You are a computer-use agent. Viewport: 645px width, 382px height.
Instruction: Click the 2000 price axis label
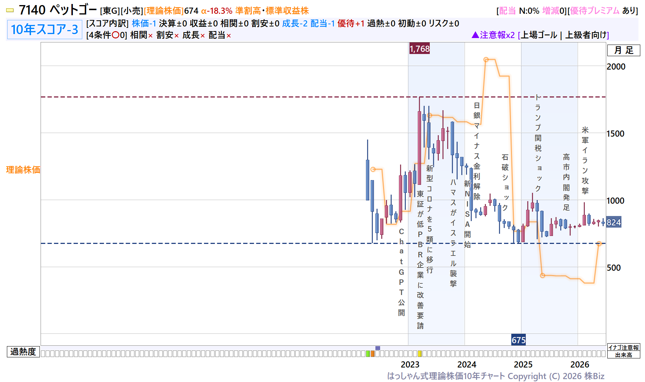pos(616,67)
